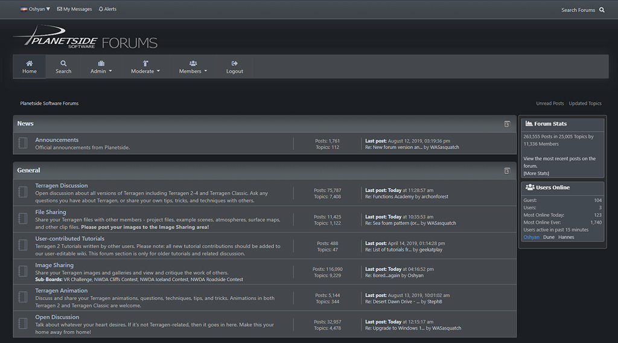Click the Users Online people icon
618x343 pixels.
(530, 187)
